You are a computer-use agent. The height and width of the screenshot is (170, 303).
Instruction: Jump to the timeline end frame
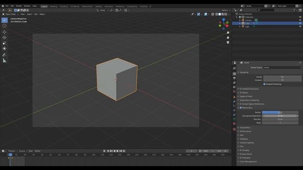124,151
